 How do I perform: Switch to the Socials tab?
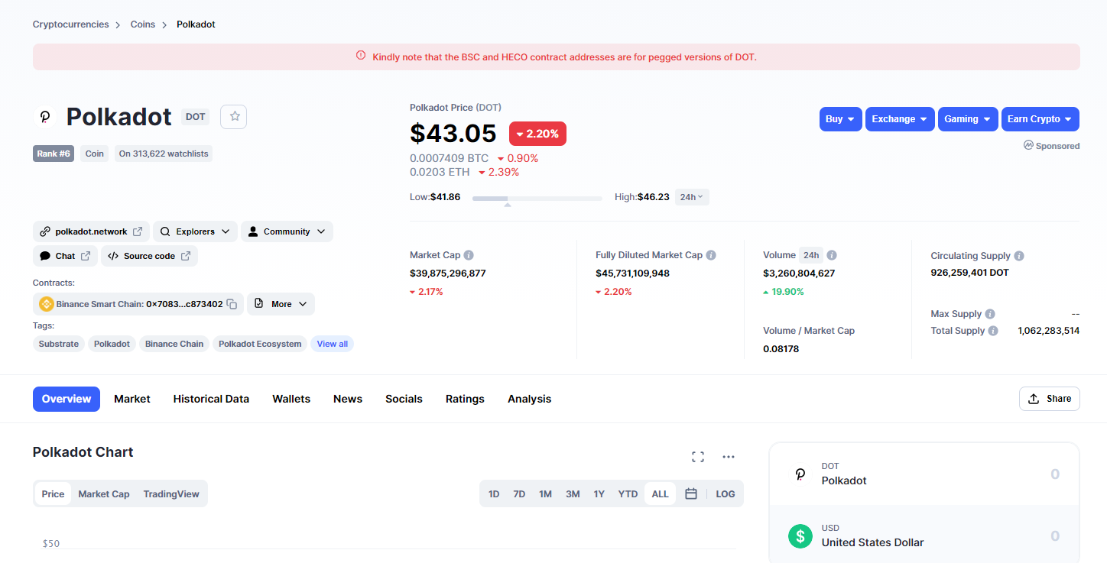[x=404, y=399]
